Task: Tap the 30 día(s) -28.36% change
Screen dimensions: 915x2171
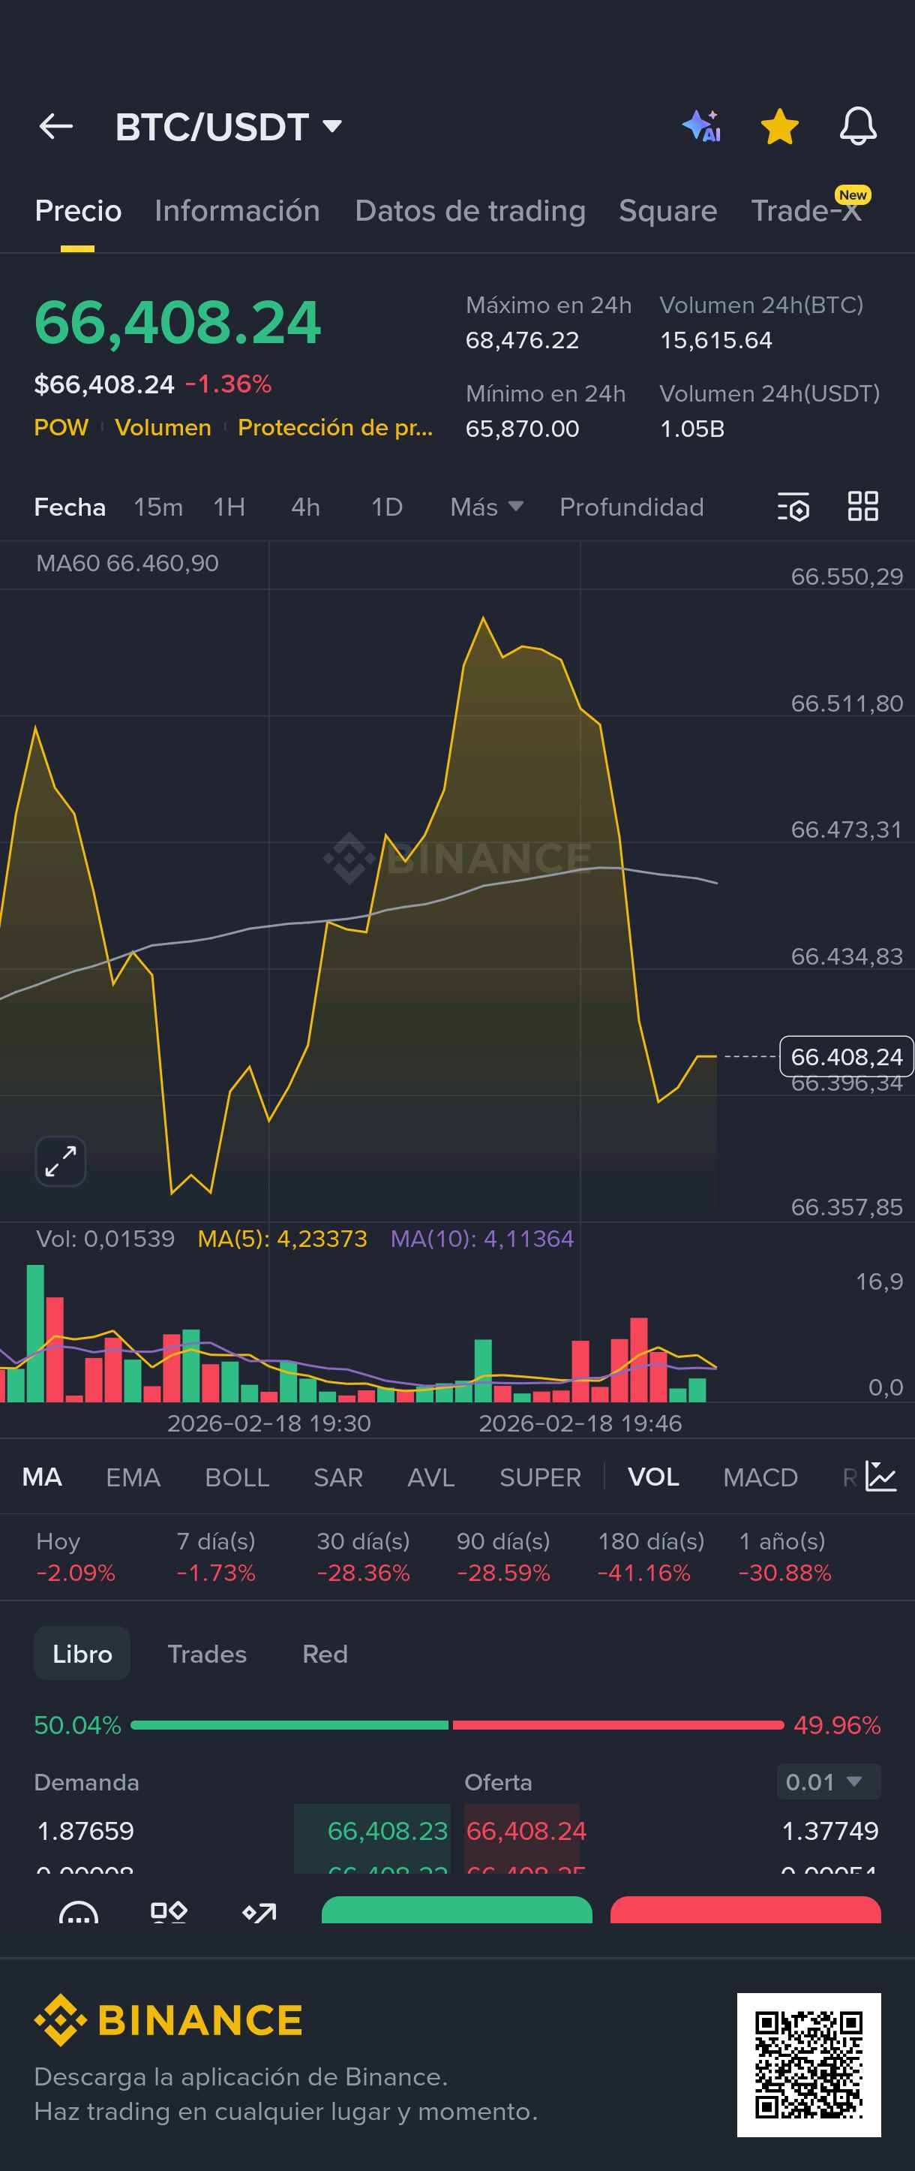Action: click(363, 1557)
